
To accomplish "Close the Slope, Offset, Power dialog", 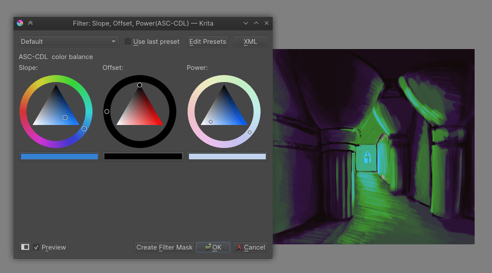I will tap(267, 23).
